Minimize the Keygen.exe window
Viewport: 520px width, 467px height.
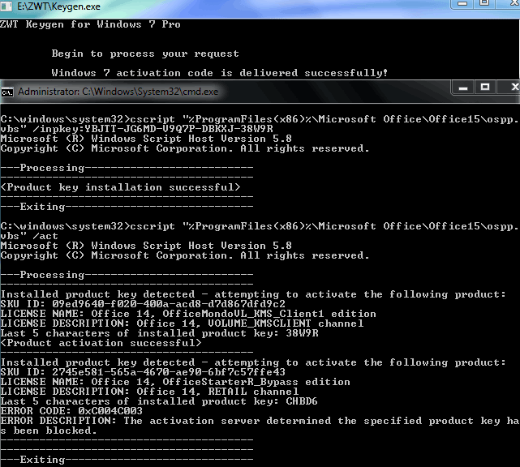[462, 3]
